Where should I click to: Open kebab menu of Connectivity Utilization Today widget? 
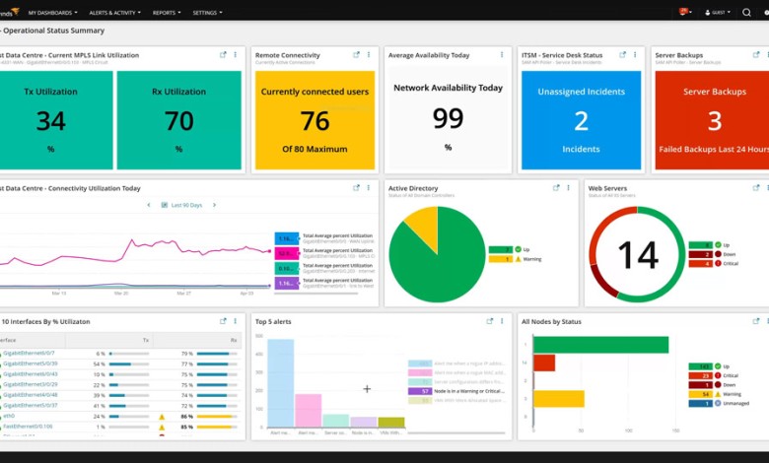point(369,187)
